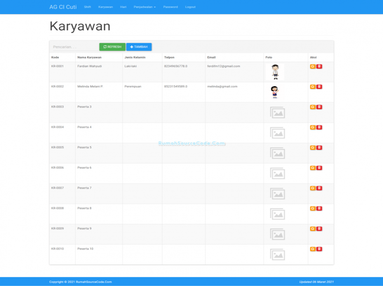383x286 pixels.
Task: Click the green REFRESH button
Action: pos(112,47)
